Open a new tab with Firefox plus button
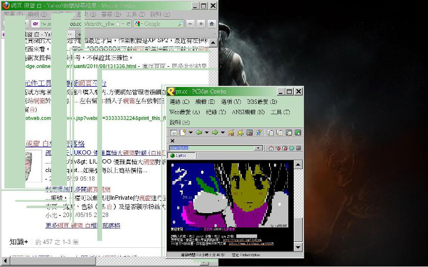Viewport: 428px width, 267px height. coord(79,35)
